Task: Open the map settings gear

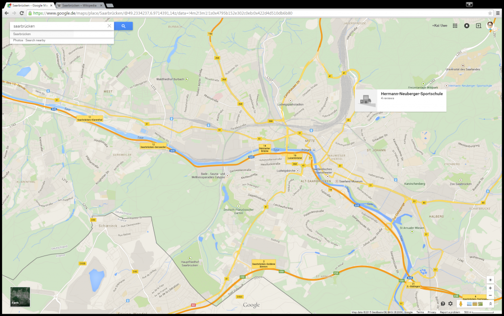Action: coord(450,304)
